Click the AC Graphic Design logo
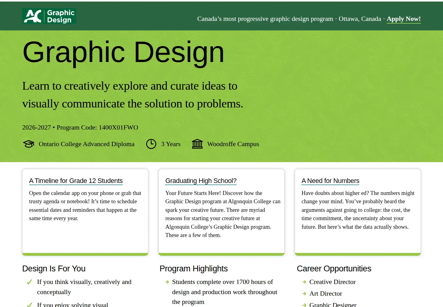This screenshot has height=307, width=443. (x=49, y=16)
